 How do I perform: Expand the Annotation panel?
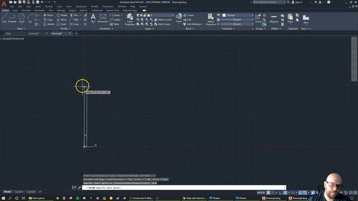[x=106, y=28]
